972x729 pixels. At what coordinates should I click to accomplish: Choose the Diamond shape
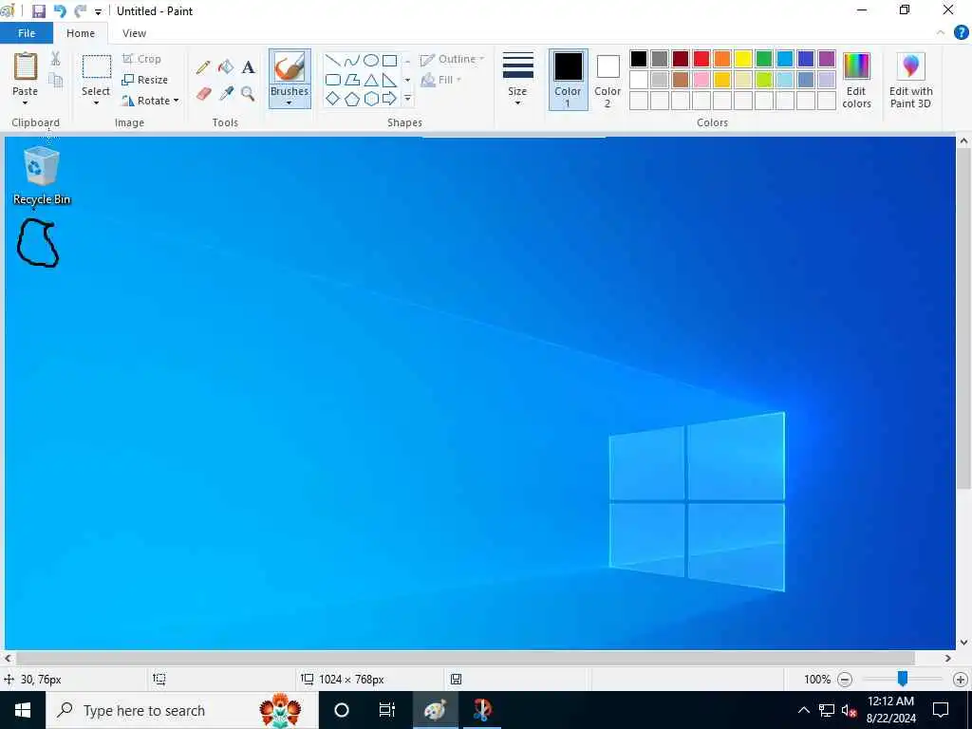click(x=333, y=98)
